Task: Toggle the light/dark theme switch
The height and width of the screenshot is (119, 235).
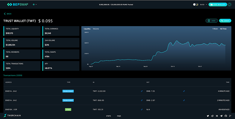Action: click(x=196, y=4)
